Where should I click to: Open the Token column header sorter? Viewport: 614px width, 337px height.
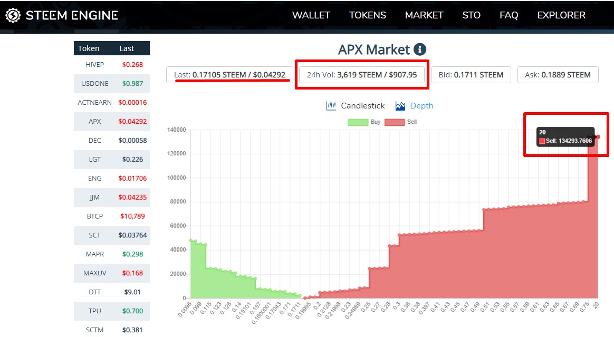pyautogui.click(x=89, y=48)
